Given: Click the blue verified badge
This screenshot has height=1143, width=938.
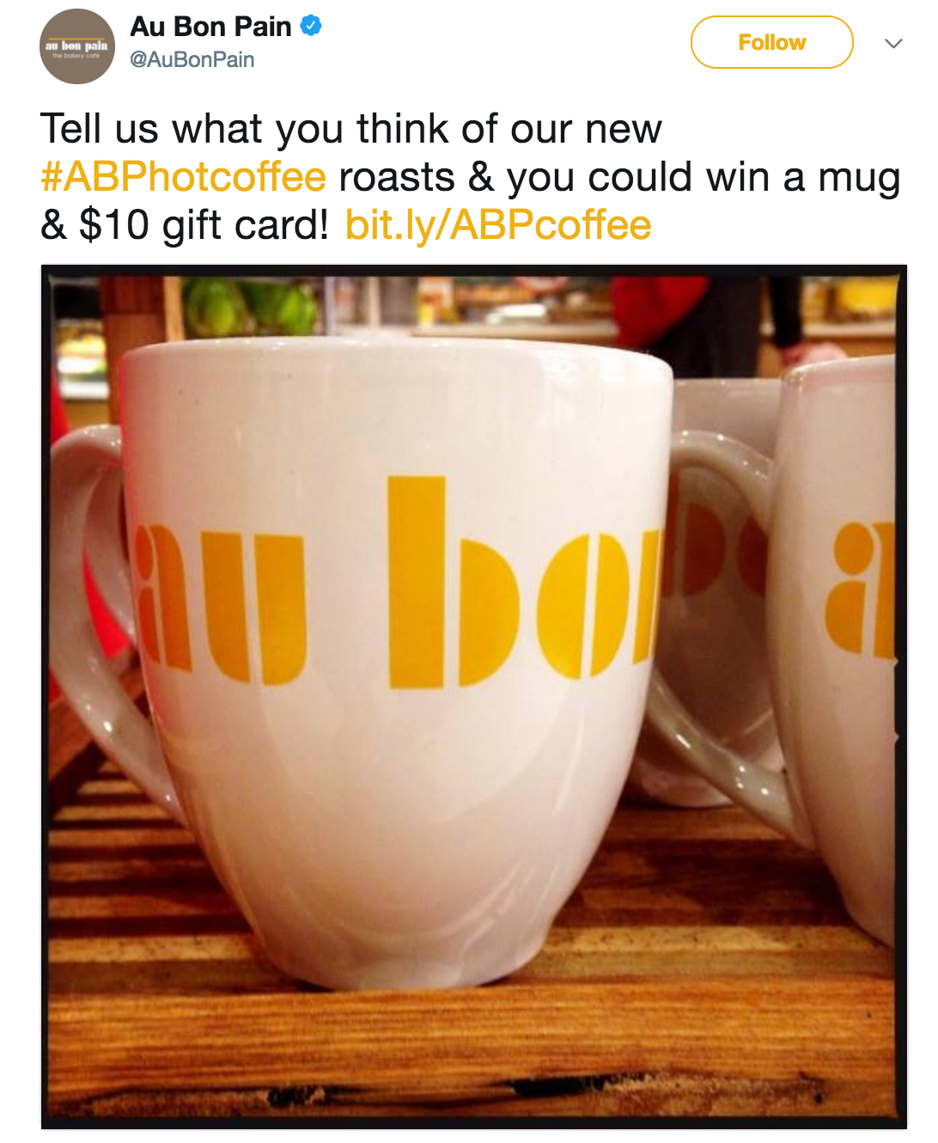Looking at the screenshot, I should coord(311,26).
